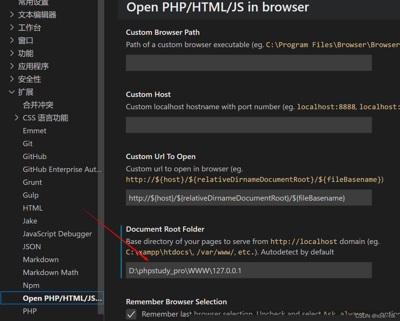
Task: Open JSON extension settings
Action: (x=32, y=247)
